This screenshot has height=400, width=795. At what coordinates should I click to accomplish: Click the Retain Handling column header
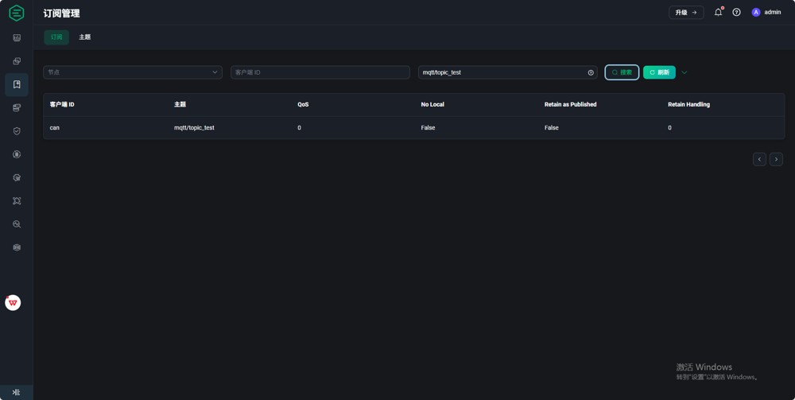pyautogui.click(x=689, y=104)
